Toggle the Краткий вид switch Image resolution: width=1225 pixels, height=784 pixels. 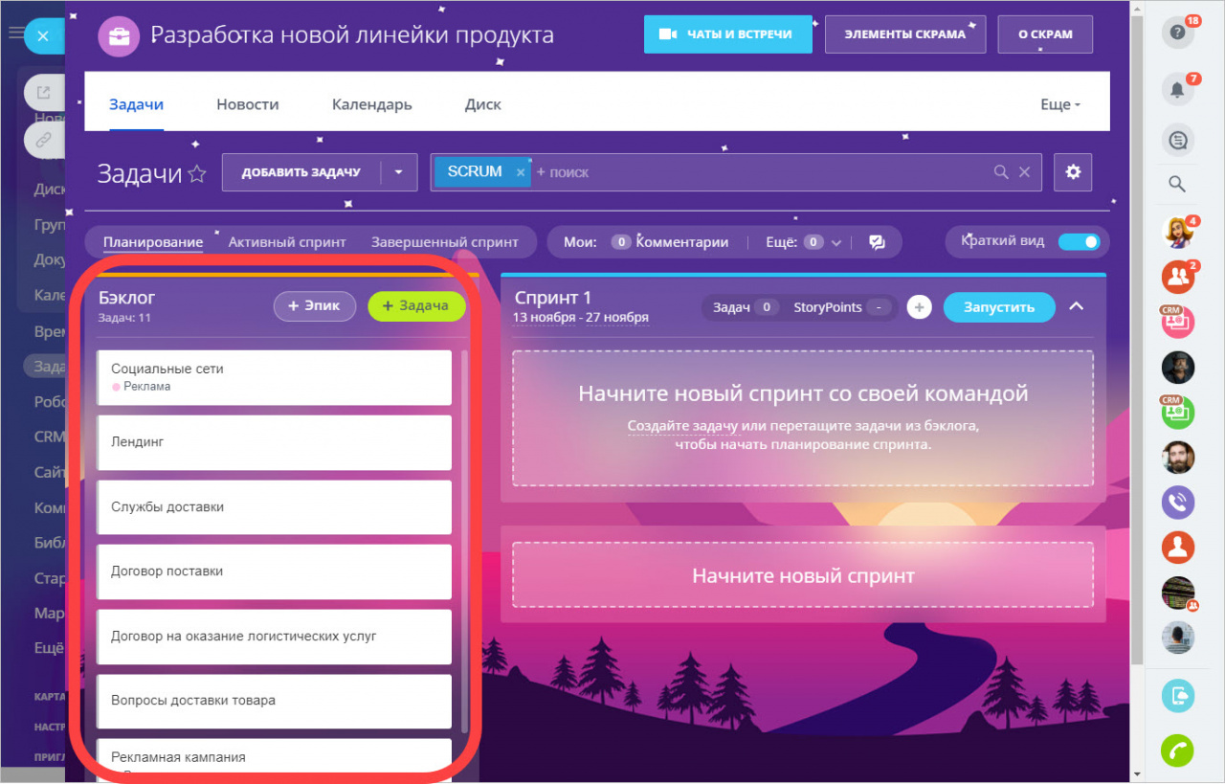1079,241
